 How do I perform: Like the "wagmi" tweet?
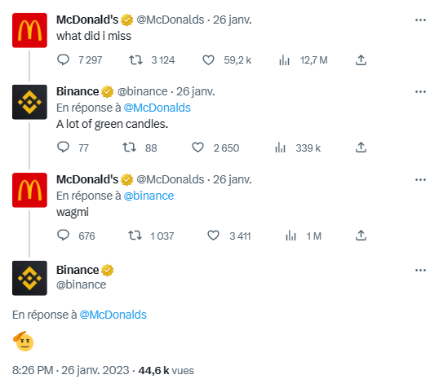213,236
